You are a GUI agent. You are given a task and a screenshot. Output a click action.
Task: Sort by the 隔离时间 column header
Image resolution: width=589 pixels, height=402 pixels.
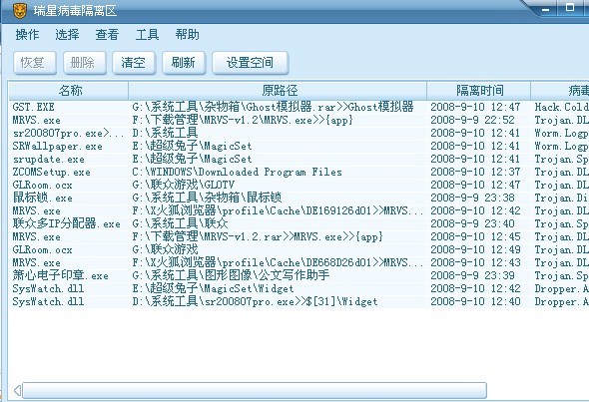pos(479,91)
